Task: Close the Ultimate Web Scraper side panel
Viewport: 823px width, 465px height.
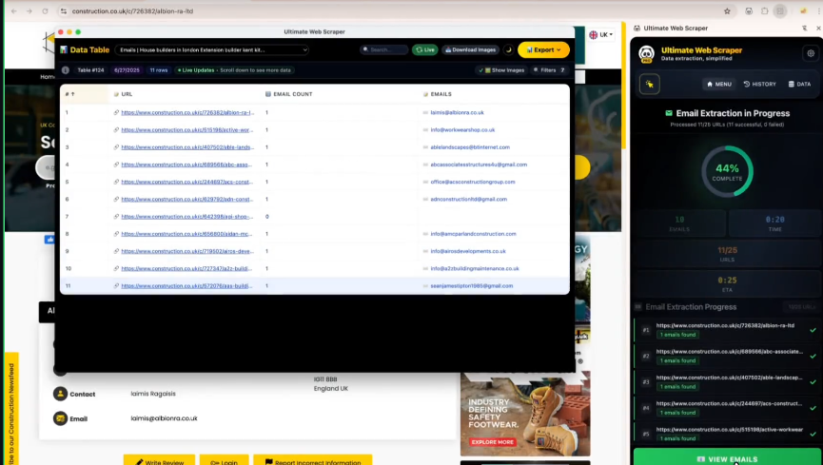Action: 818,29
